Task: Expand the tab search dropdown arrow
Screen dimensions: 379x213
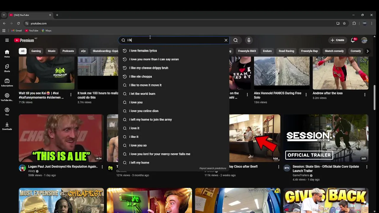Action: 4,15
